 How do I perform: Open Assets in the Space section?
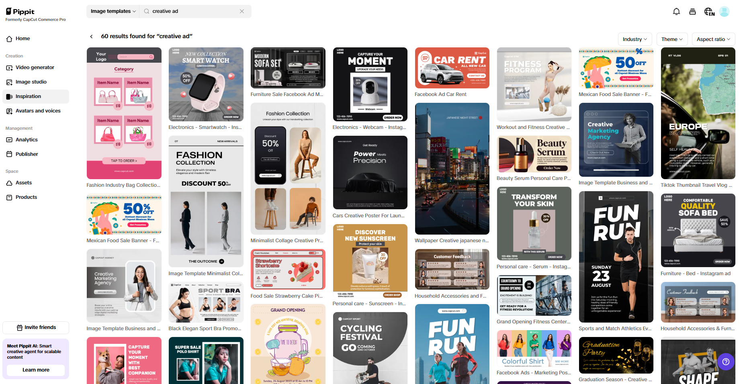click(23, 183)
